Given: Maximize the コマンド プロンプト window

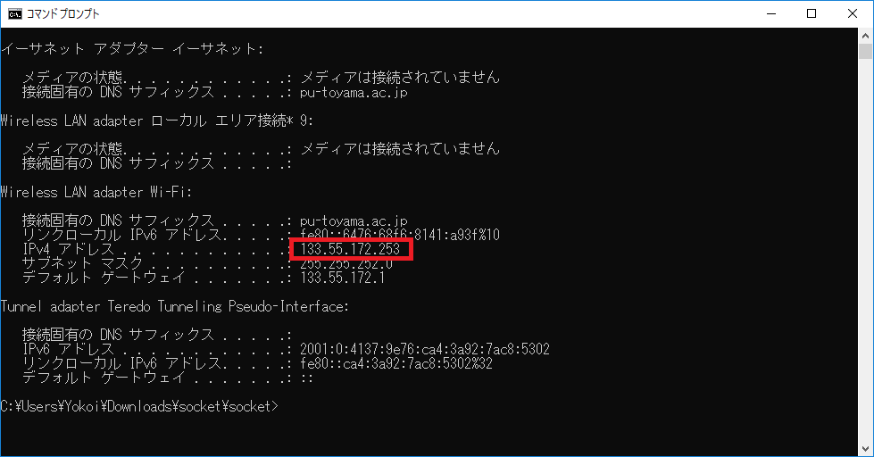Looking at the screenshot, I should (812, 14).
